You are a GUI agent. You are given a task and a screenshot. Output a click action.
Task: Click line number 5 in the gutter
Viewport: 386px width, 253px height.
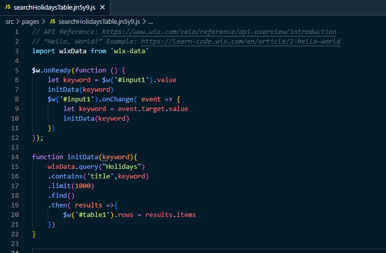point(17,70)
